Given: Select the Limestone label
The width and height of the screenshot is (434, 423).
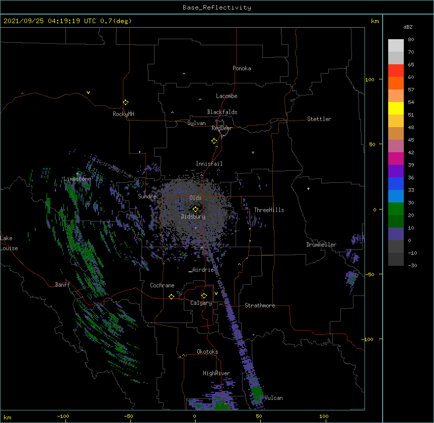Looking at the screenshot, I should click(x=77, y=179).
